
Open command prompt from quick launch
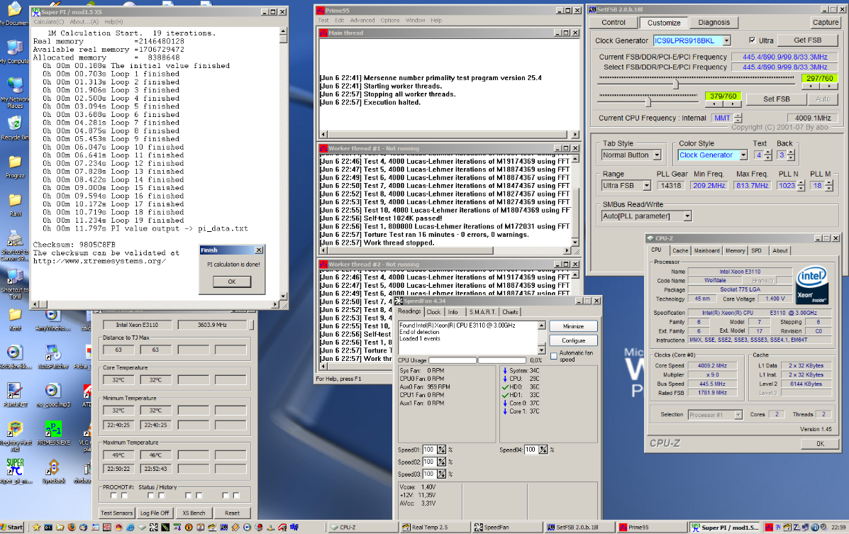point(48,527)
